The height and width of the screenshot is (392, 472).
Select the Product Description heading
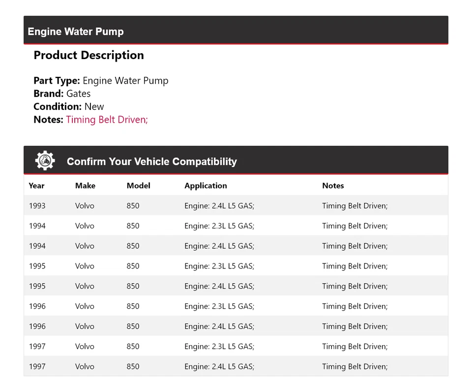[88, 55]
